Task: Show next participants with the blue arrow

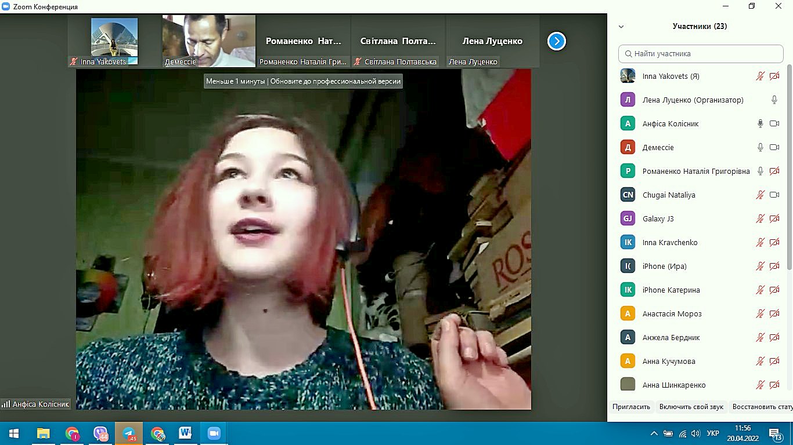Action: [x=557, y=41]
